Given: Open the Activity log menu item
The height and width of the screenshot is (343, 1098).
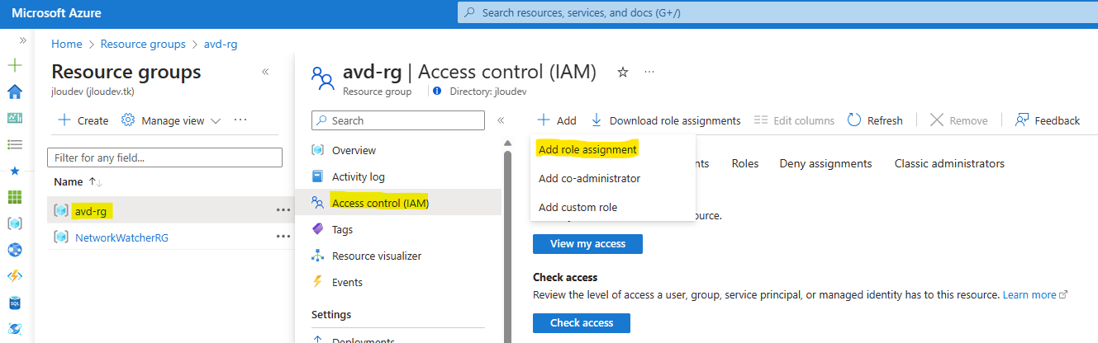Looking at the screenshot, I should point(358,176).
